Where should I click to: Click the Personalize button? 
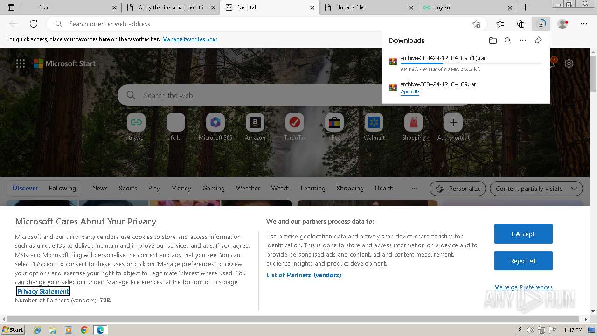[458, 189]
